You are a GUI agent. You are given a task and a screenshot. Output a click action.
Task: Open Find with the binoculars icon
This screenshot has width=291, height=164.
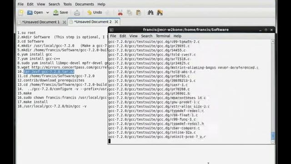click(151, 13)
